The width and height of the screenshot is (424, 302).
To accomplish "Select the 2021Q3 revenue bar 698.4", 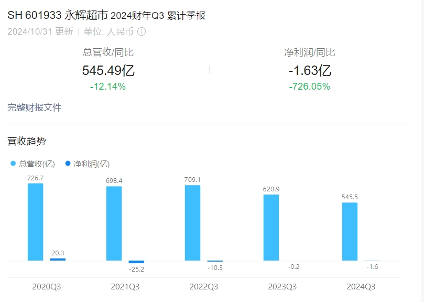I will (x=114, y=223).
